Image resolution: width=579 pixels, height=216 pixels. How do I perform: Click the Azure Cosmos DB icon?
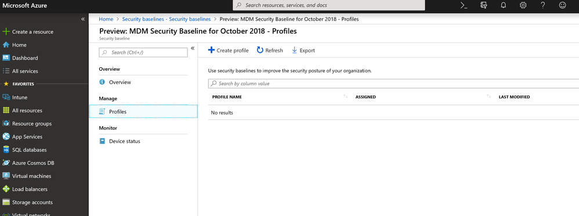click(6, 163)
